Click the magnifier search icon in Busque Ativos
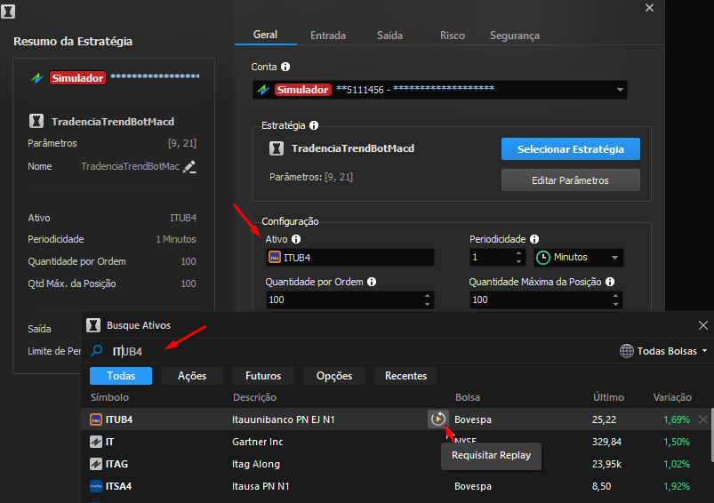This screenshot has height=503, width=714. click(97, 350)
